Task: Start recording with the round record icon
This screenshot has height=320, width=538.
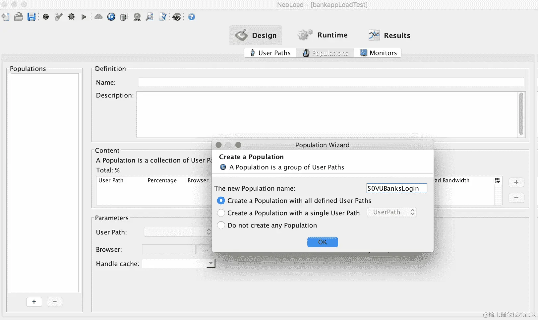Action: [46, 17]
